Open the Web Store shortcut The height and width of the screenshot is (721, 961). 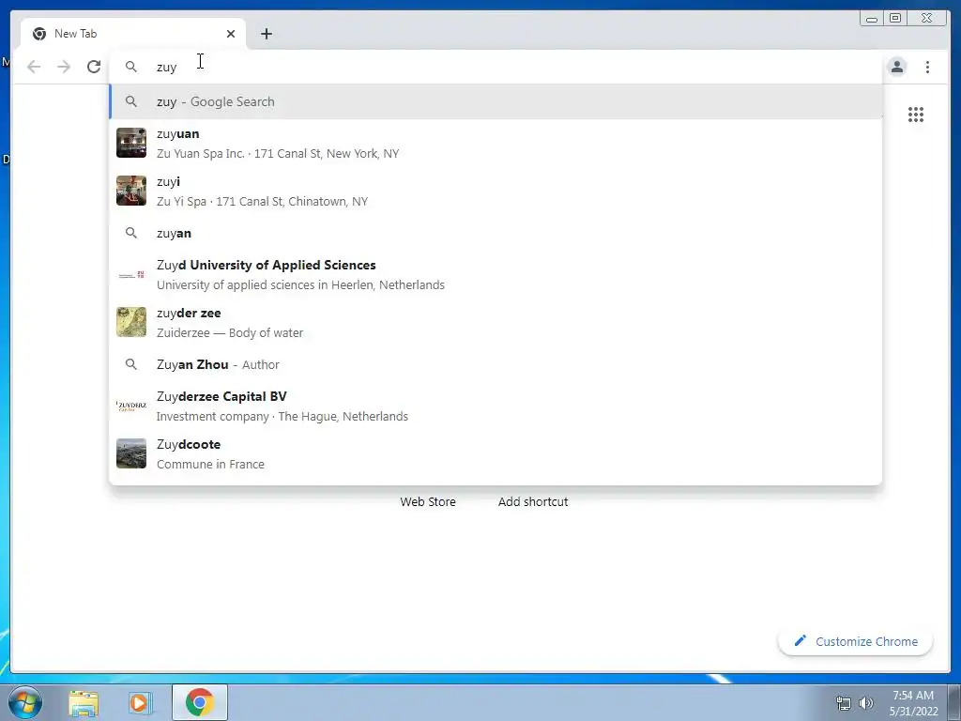pyautogui.click(x=428, y=501)
